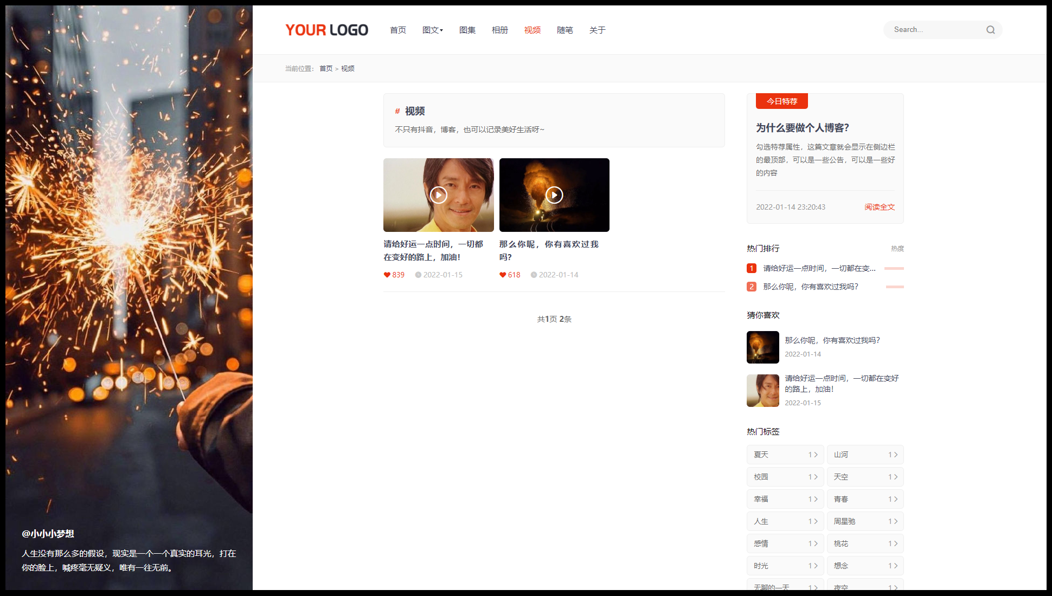Viewport: 1052px width, 596px height.
Task: Click the @小小小梦想 author name
Action: [48, 534]
